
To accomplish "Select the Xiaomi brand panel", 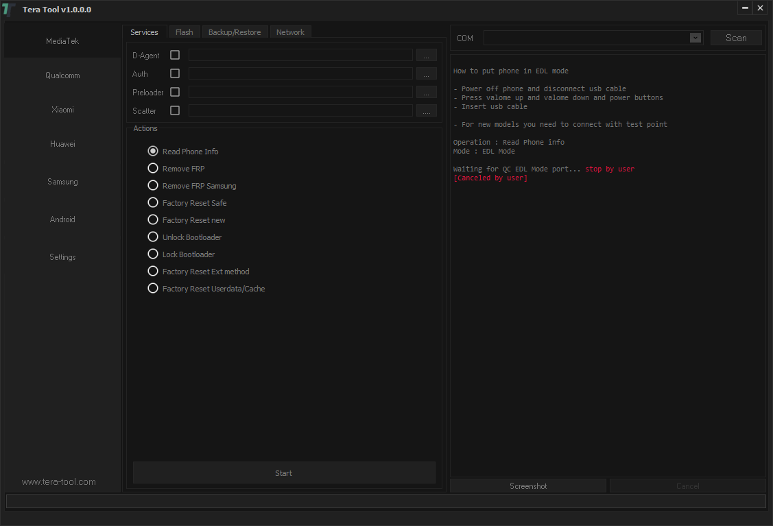I will (x=62, y=109).
